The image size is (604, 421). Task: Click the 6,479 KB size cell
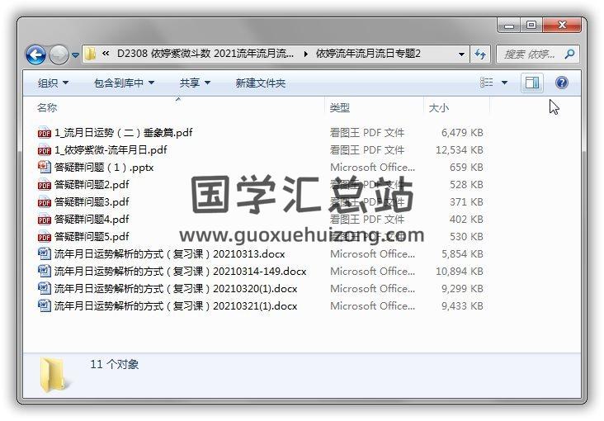[x=462, y=133]
